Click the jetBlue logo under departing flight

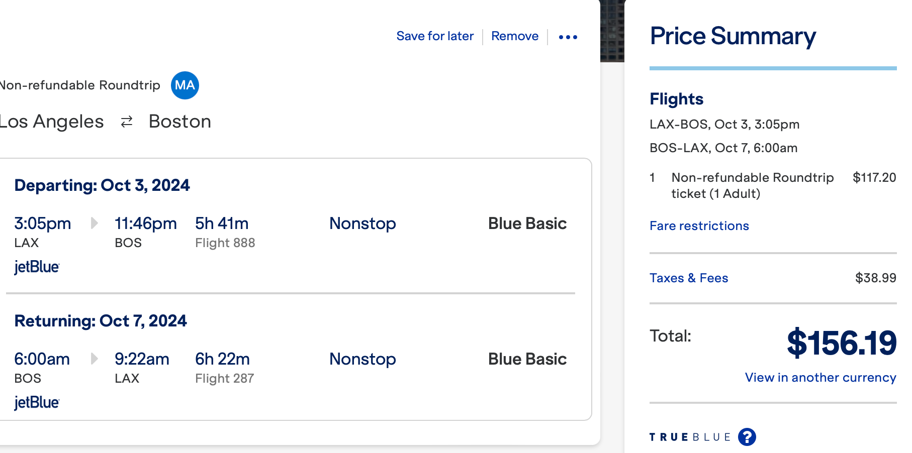click(37, 267)
